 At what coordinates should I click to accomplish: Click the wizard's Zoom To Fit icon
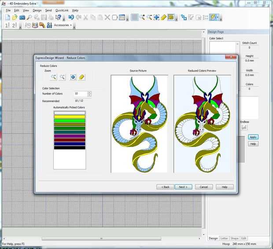coord(73,77)
